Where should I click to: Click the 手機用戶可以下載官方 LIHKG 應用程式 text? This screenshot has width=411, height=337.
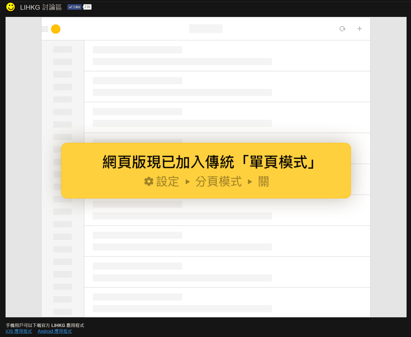click(45, 325)
